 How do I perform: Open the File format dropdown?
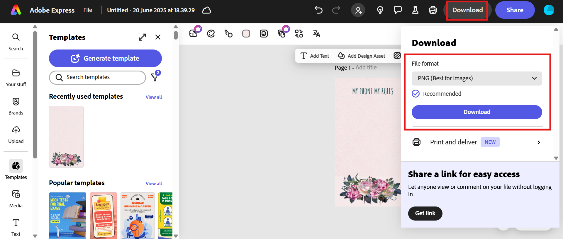coord(477,78)
